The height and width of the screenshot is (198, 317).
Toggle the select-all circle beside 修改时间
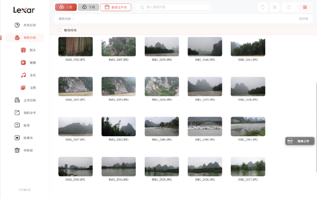[59, 30]
